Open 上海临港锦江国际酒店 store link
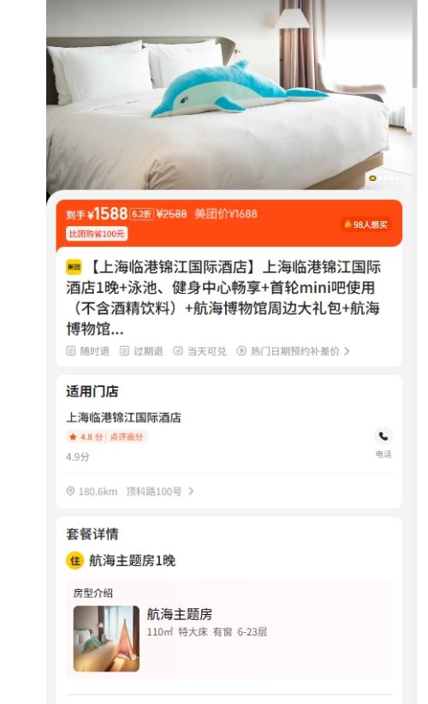 tap(123, 418)
